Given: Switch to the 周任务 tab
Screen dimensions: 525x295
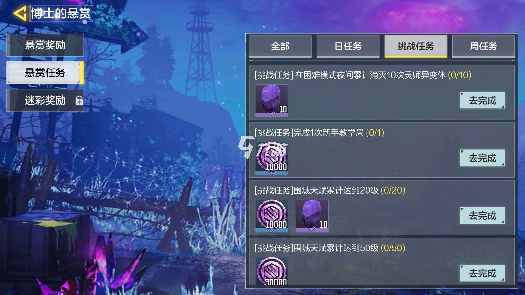Looking at the screenshot, I should coord(483,46).
